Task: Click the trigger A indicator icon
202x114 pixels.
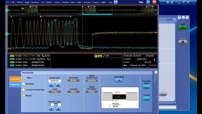Action: (96, 56)
